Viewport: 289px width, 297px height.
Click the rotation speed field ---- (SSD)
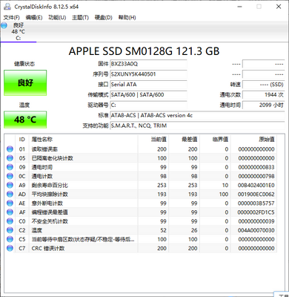[264, 85]
